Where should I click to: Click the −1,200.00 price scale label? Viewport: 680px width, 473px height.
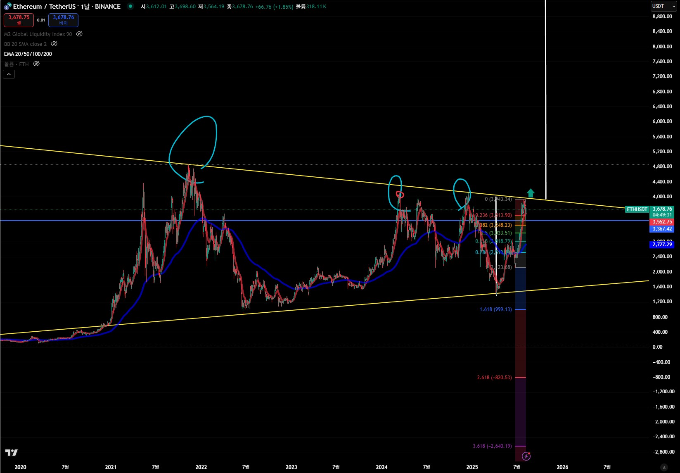(663, 392)
